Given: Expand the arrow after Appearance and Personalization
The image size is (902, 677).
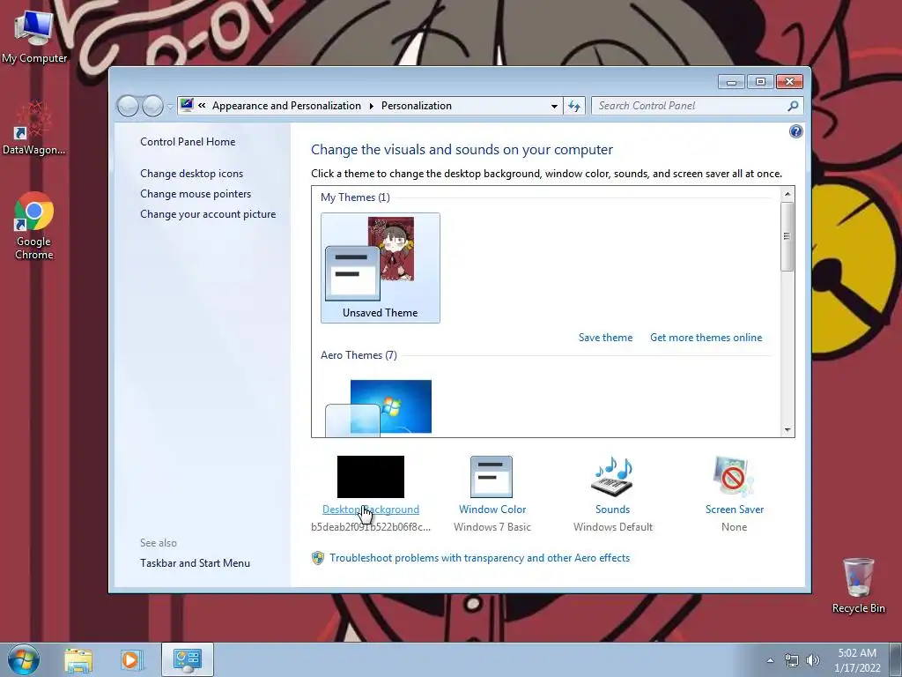Looking at the screenshot, I should point(371,106).
